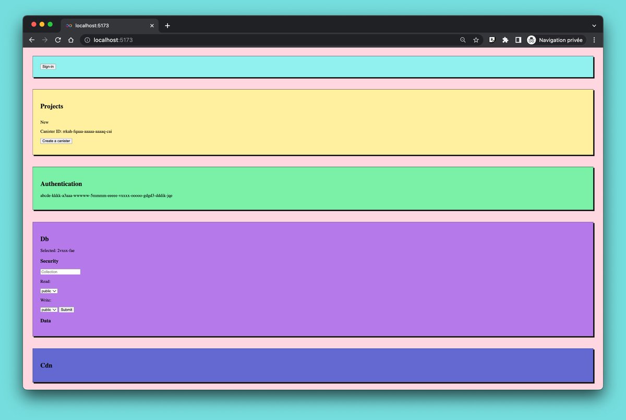The height and width of the screenshot is (420, 626).
Task: Expand the tab search chevron
Action: (x=594, y=26)
